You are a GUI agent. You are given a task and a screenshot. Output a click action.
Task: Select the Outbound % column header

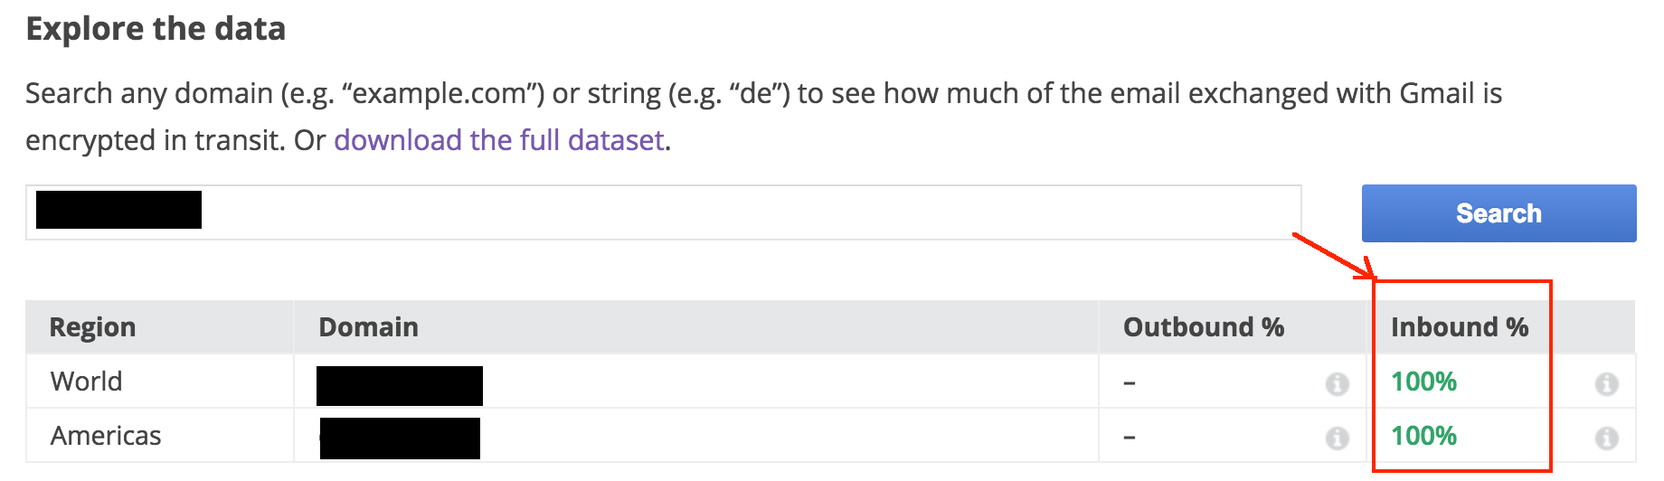1203,327
